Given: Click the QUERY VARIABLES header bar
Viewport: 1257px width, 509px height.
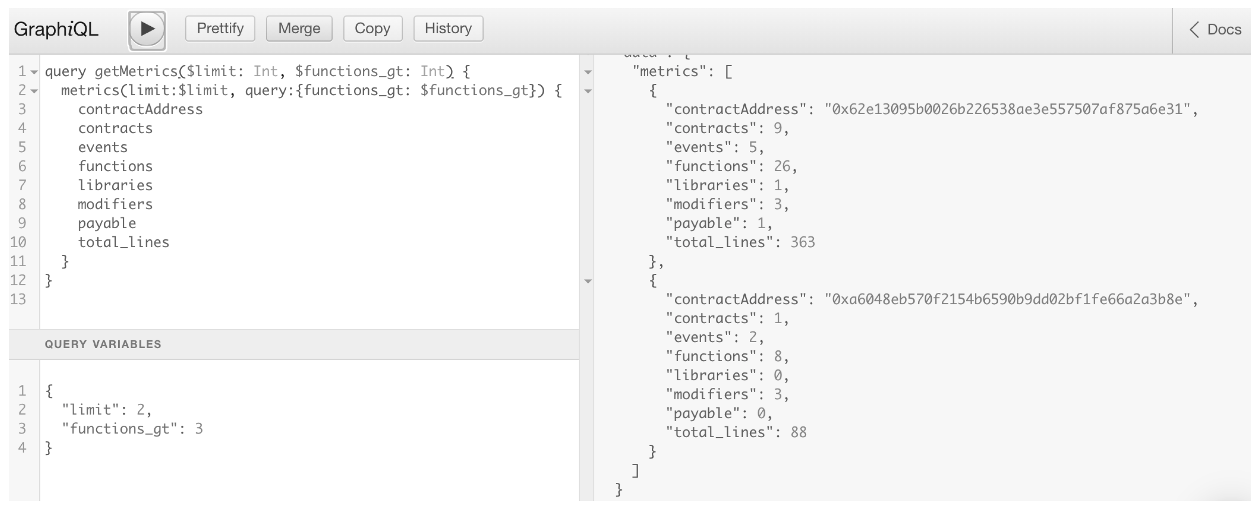Looking at the screenshot, I should click(293, 344).
